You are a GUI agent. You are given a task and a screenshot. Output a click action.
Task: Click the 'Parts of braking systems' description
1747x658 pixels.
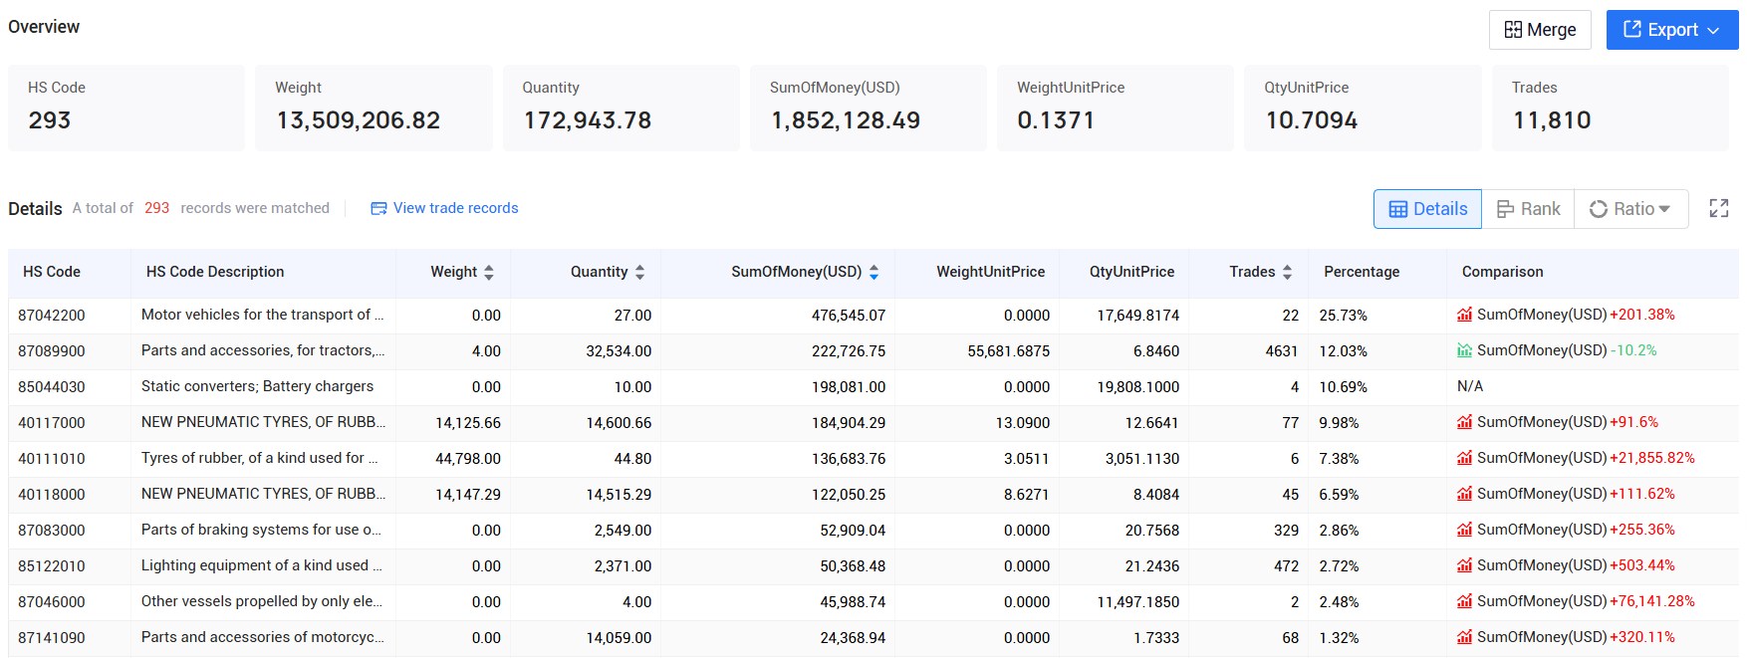coord(261,530)
